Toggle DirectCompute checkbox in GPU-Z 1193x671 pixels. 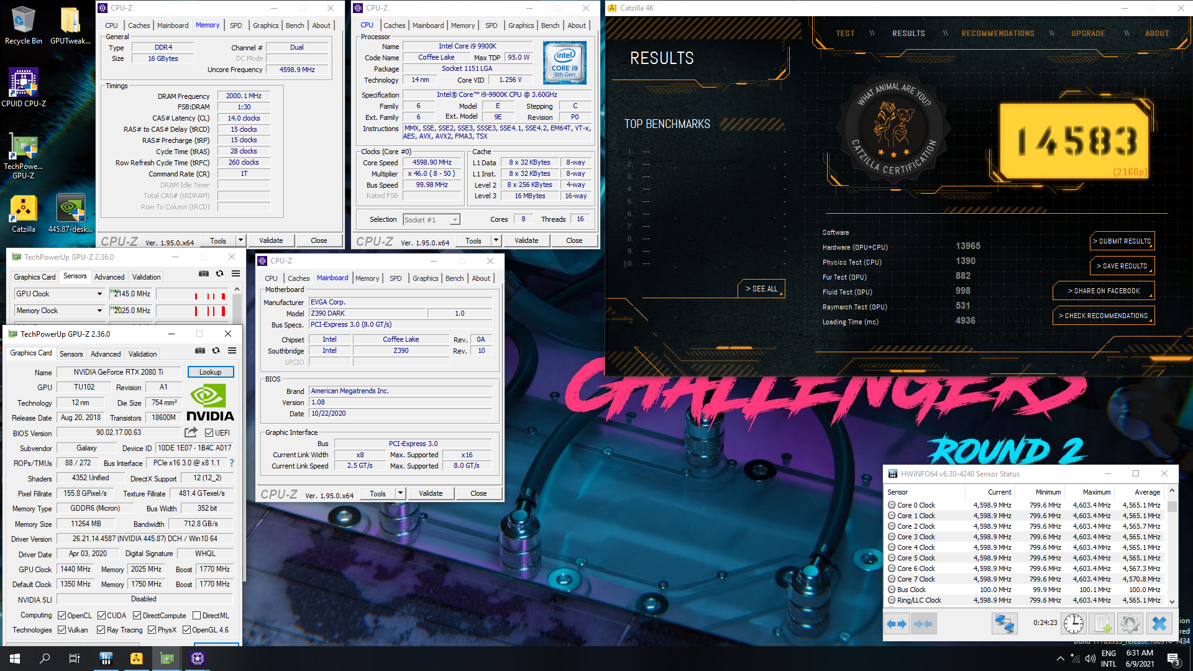point(137,616)
